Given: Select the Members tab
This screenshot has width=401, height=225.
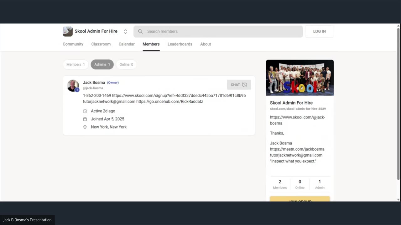Looking at the screenshot, I should [151, 44].
